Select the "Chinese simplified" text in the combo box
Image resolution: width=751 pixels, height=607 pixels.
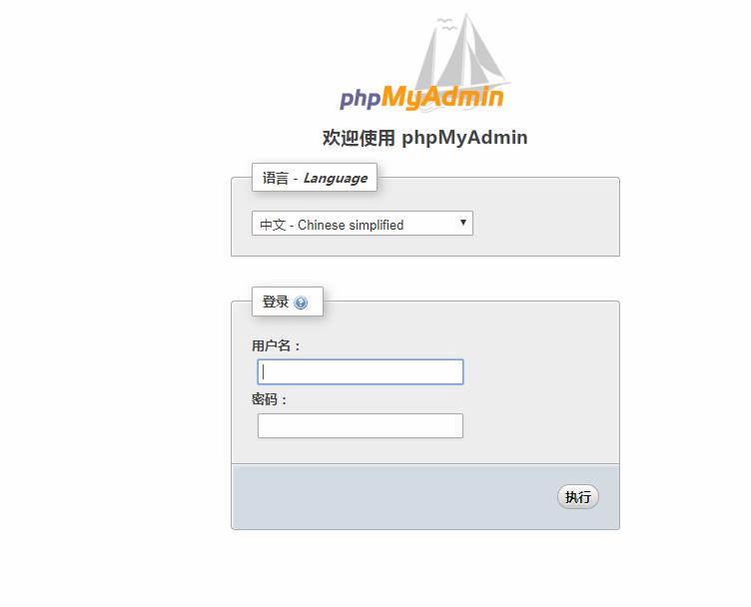pyautogui.click(x=351, y=225)
